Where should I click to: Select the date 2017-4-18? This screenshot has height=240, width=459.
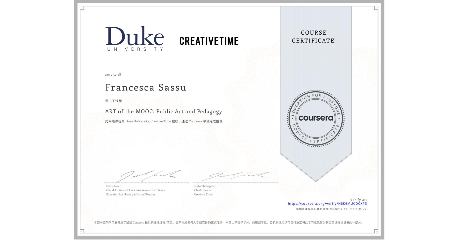pyautogui.click(x=113, y=74)
